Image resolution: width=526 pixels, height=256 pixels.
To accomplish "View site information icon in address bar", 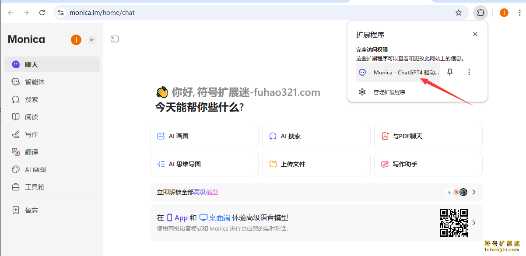I will (61, 13).
